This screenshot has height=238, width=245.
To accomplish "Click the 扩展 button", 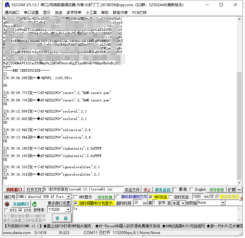I will click(231, 190).
